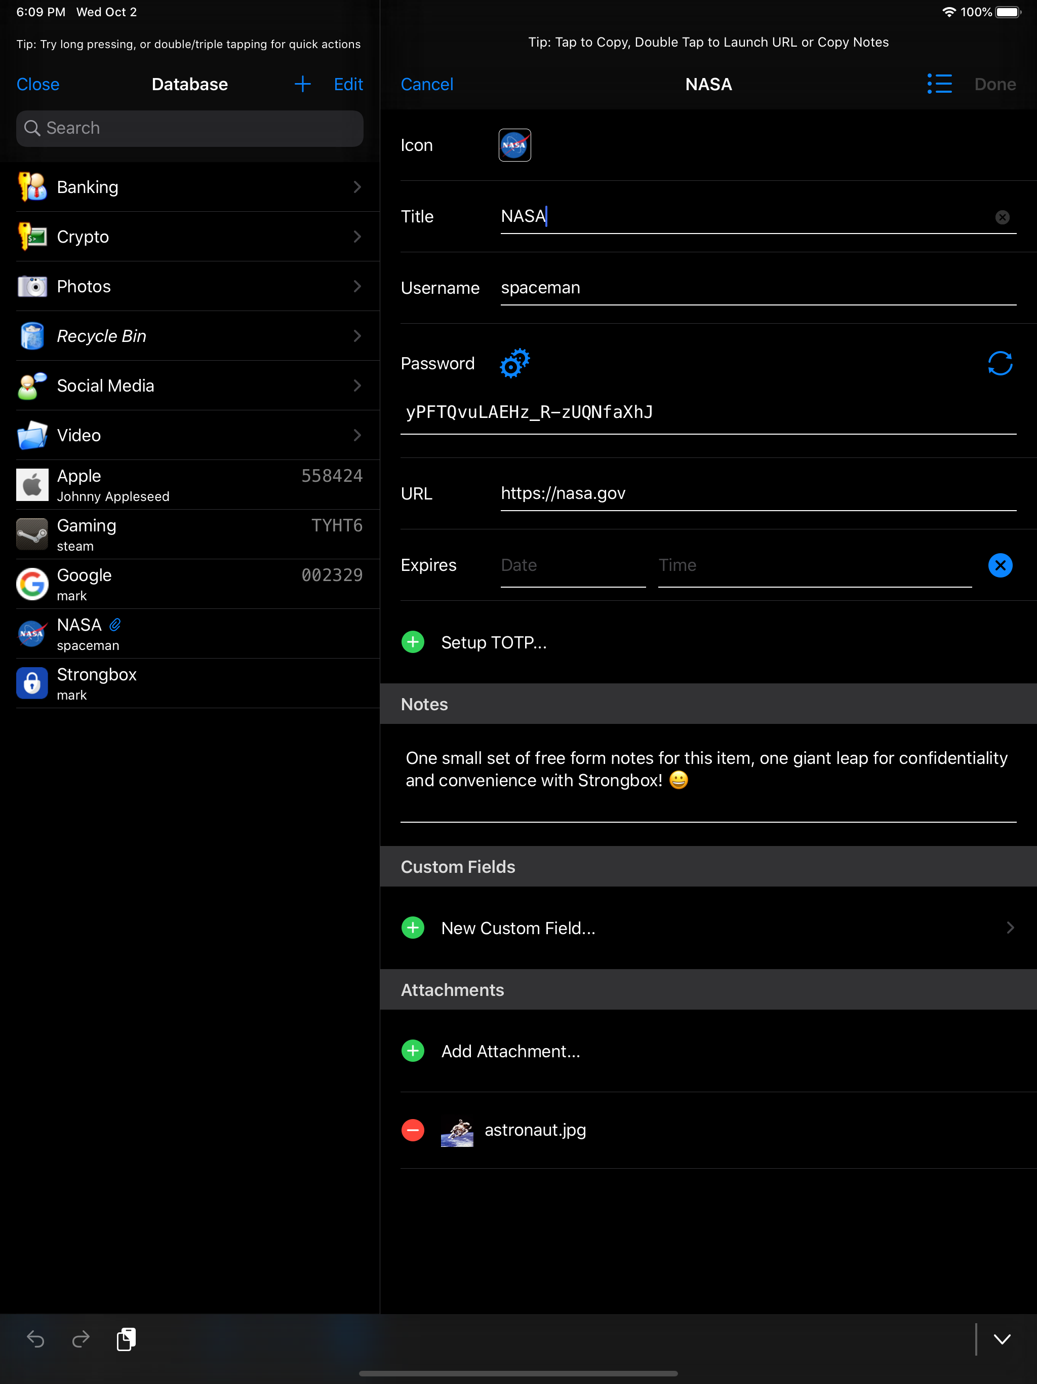This screenshot has height=1384, width=1037.
Task: Clear the expiry date with the blue x
Action: pos(1000,565)
